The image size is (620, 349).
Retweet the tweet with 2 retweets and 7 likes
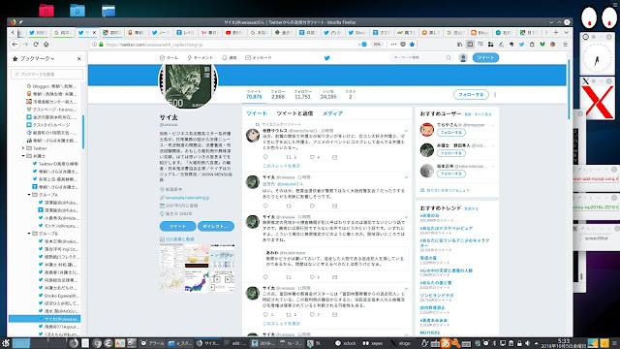tap(289, 314)
